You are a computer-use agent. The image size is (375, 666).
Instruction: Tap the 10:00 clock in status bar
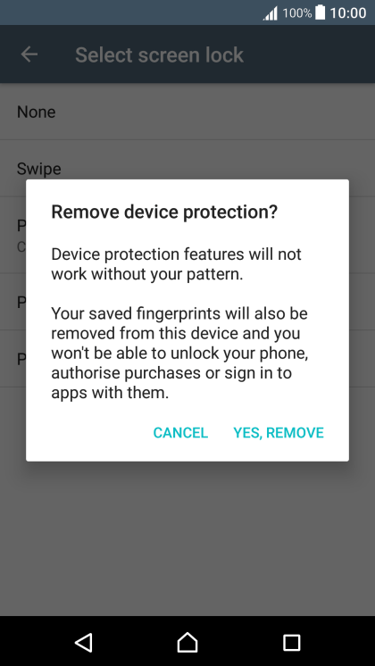[348, 13]
